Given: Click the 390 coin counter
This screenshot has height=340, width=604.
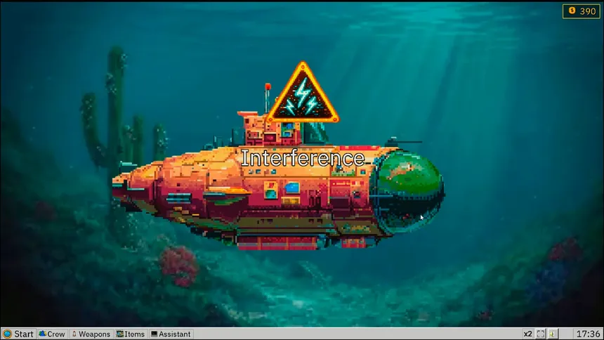Looking at the screenshot, I should click(582, 11).
